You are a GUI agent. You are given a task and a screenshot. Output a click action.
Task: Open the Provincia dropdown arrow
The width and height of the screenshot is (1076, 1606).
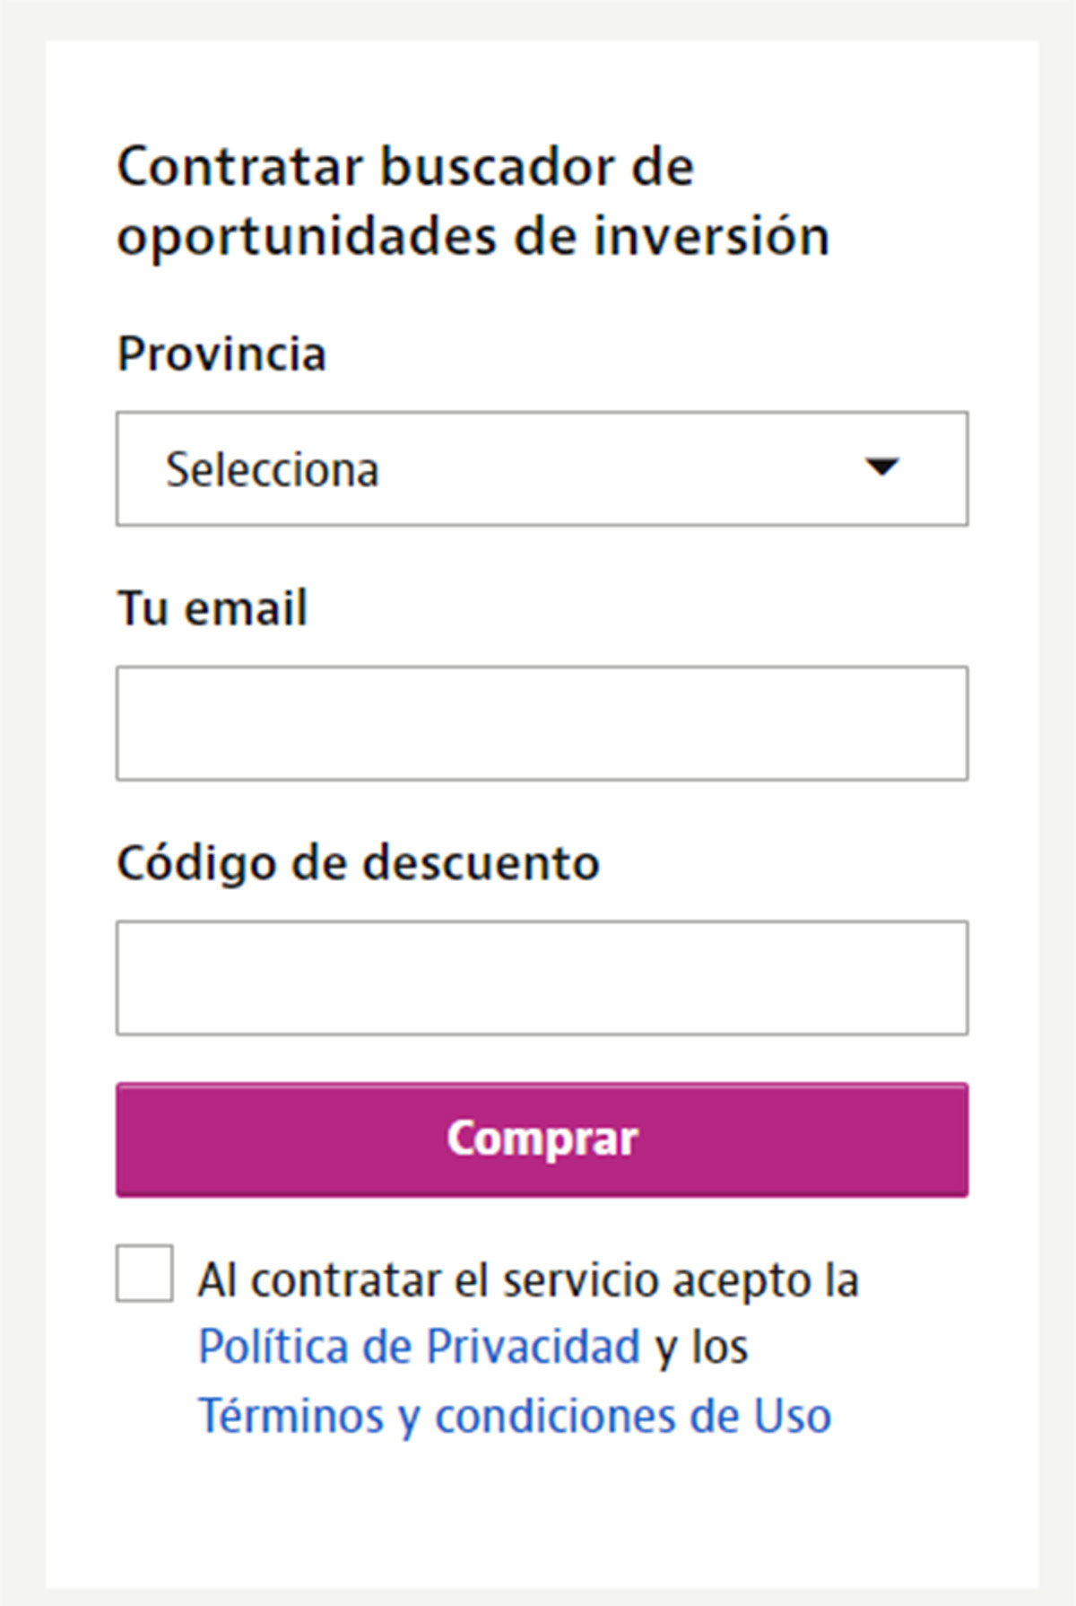pyautogui.click(x=881, y=467)
